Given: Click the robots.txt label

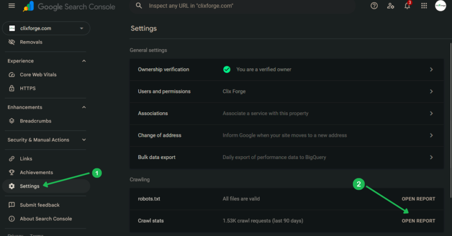Looking at the screenshot, I should click(x=149, y=199).
